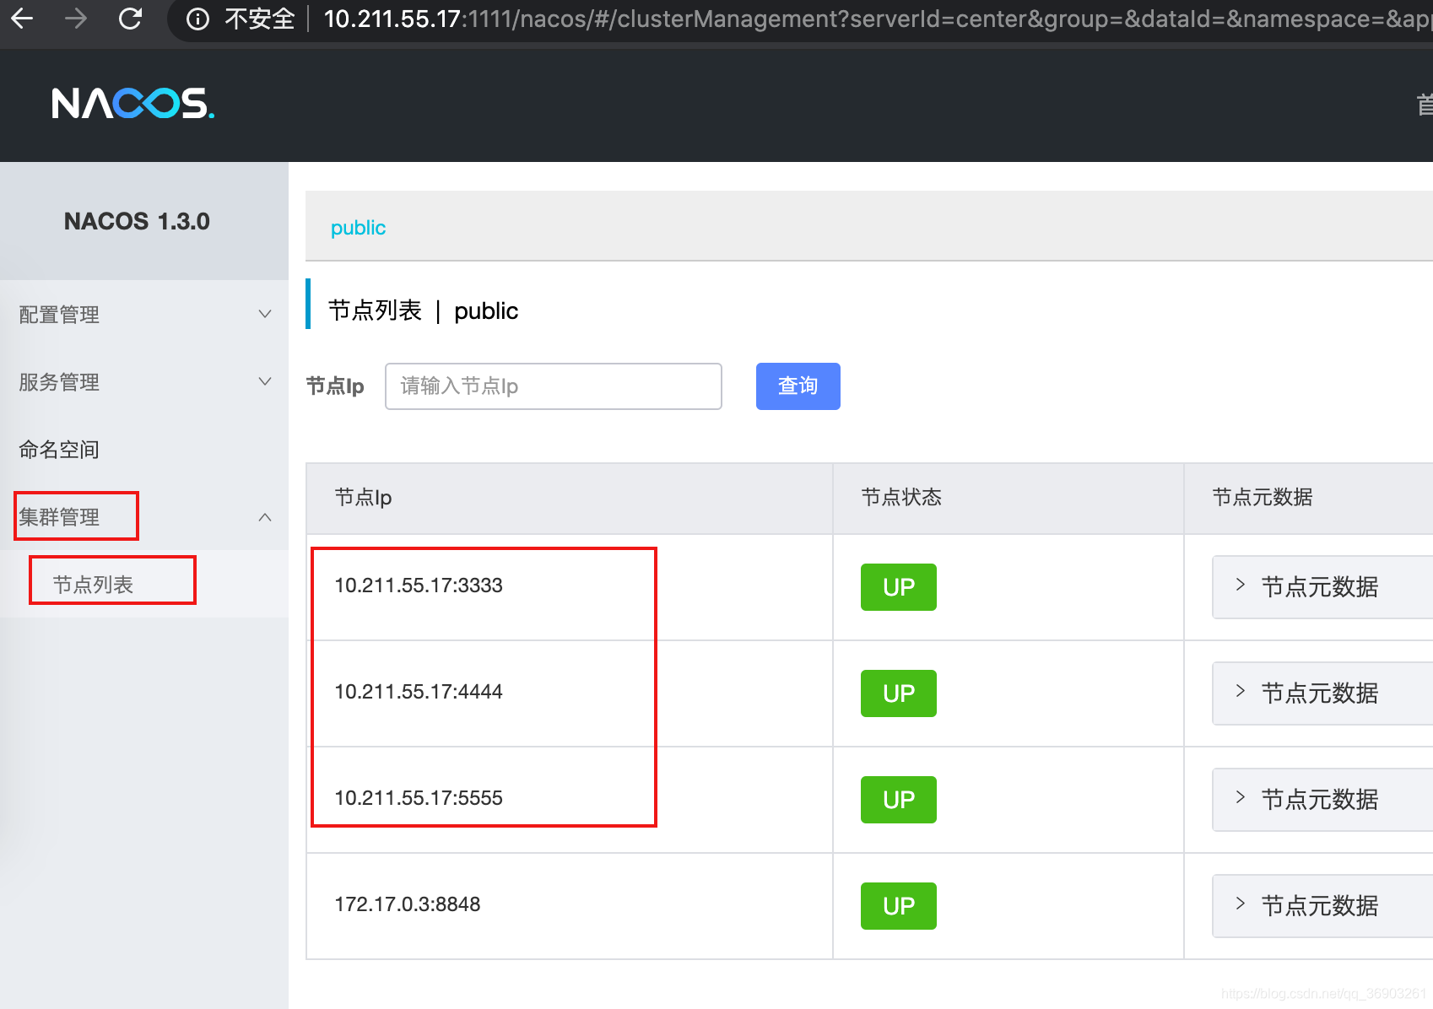Image resolution: width=1433 pixels, height=1009 pixels.
Task: Select the public namespace link
Action: click(x=358, y=228)
